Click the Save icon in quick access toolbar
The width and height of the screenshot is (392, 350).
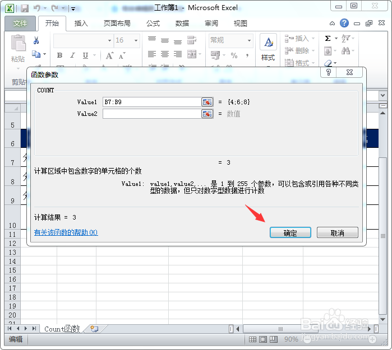[25, 8]
